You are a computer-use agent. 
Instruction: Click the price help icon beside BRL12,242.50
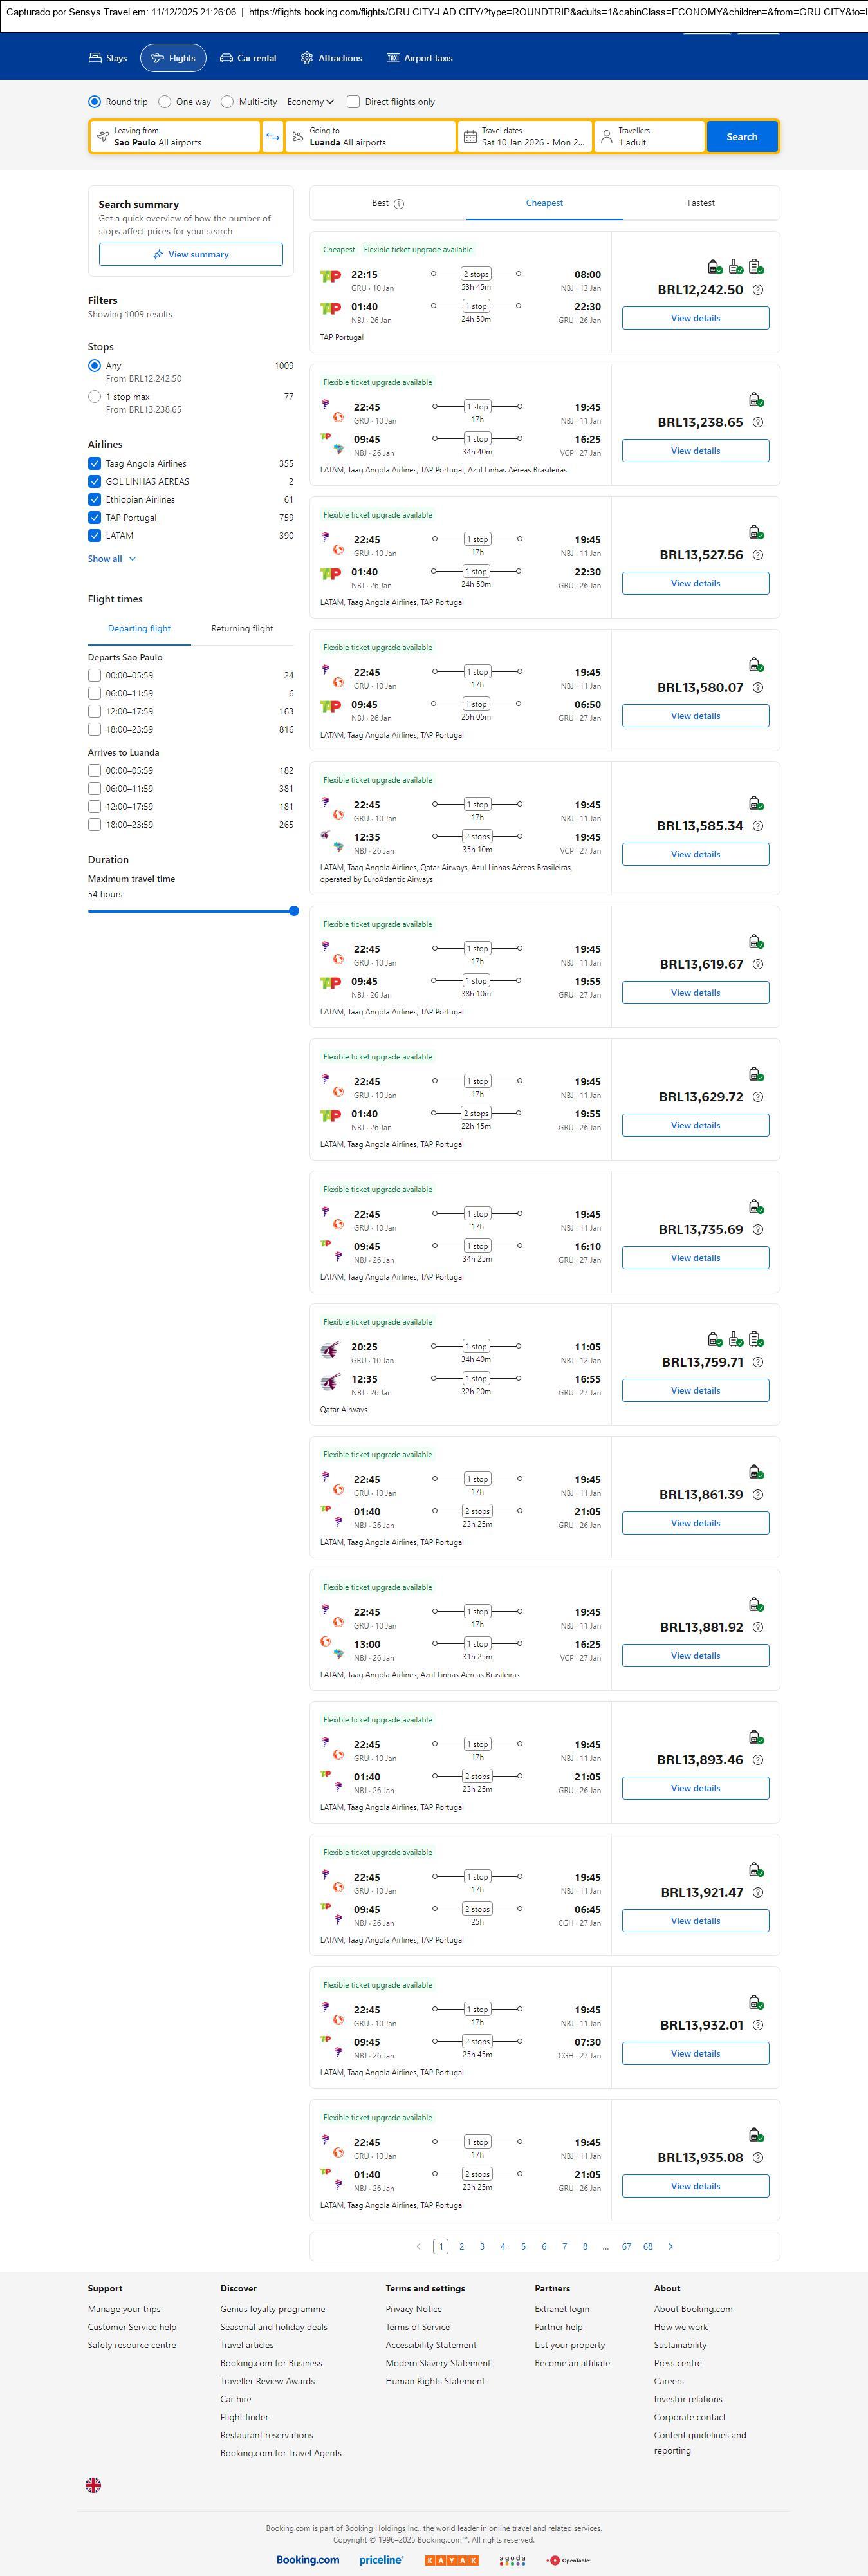point(757,290)
